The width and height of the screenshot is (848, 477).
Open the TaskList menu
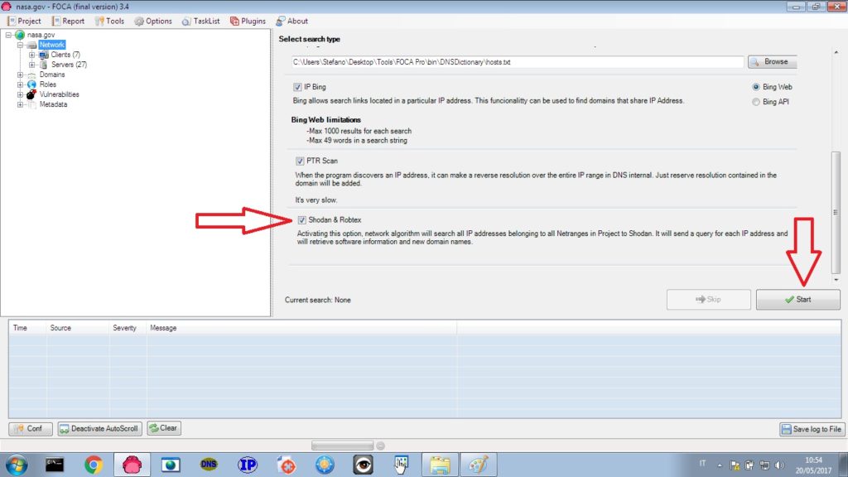pos(200,21)
